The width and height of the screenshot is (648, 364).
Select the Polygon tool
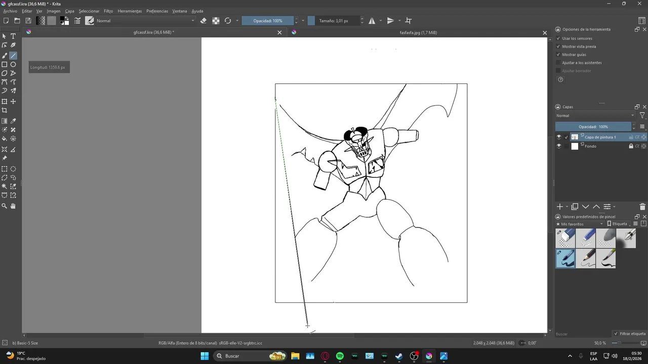click(5, 73)
